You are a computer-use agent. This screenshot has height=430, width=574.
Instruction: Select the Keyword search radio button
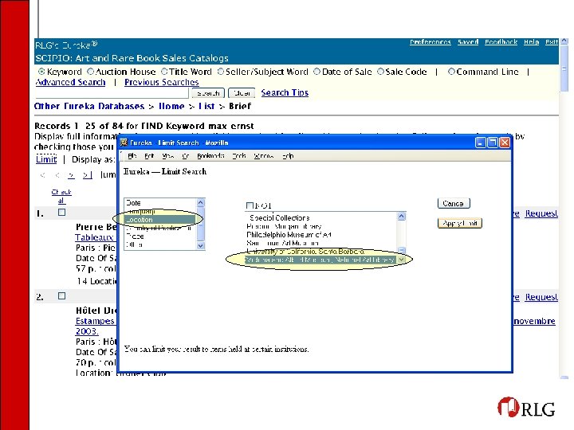click(x=41, y=72)
